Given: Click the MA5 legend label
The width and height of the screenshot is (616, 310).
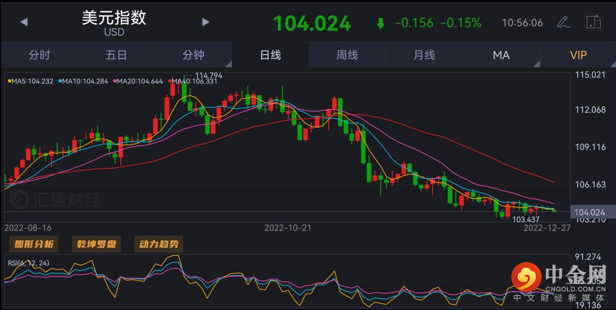Looking at the screenshot, I should 31,81.
